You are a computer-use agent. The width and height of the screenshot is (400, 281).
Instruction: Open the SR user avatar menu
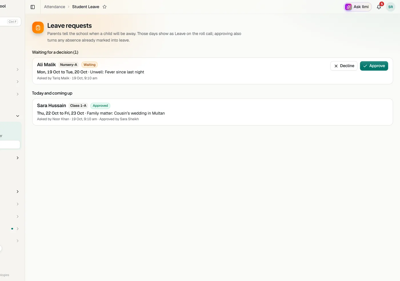(391, 7)
